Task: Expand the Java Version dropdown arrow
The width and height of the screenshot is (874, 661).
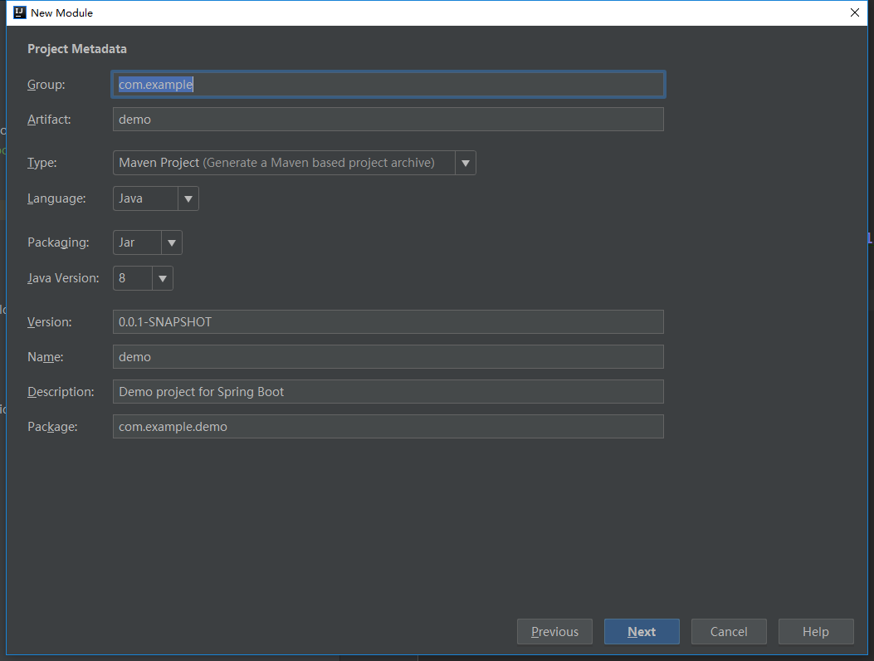Action: [x=163, y=278]
